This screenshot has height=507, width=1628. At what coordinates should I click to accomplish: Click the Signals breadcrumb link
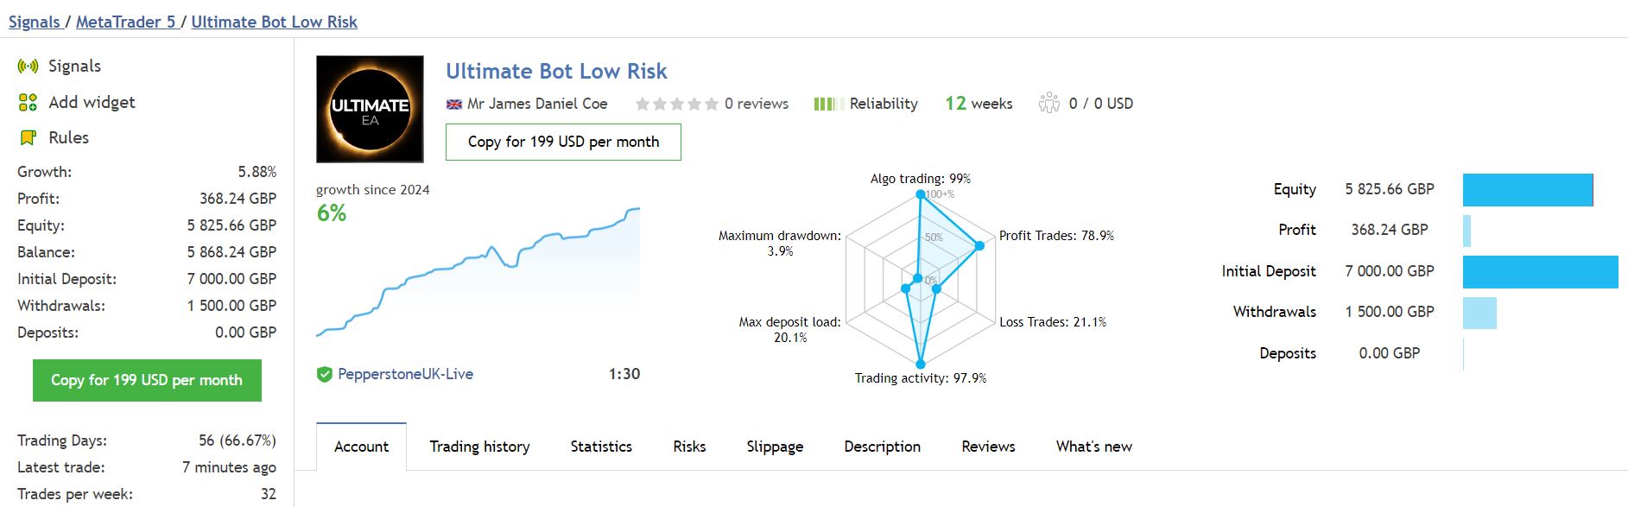(35, 22)
